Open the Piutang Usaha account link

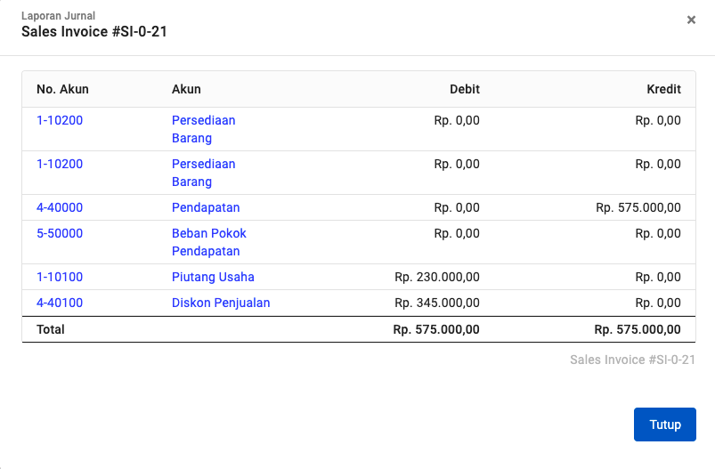point(213,277)
